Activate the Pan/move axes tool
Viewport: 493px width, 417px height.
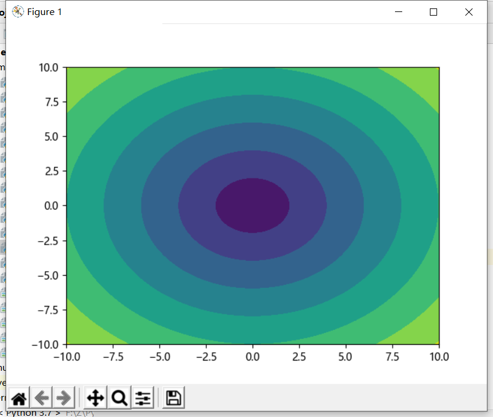coord(96,398)
